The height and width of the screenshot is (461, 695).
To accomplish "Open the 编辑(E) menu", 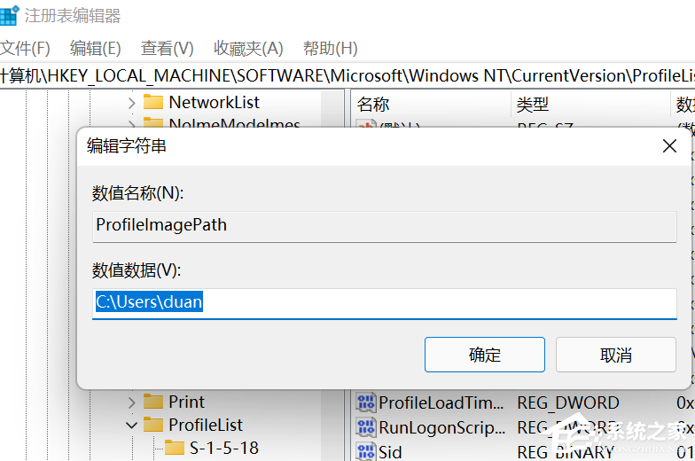I will pyautogui.click(x=96, y=48).
